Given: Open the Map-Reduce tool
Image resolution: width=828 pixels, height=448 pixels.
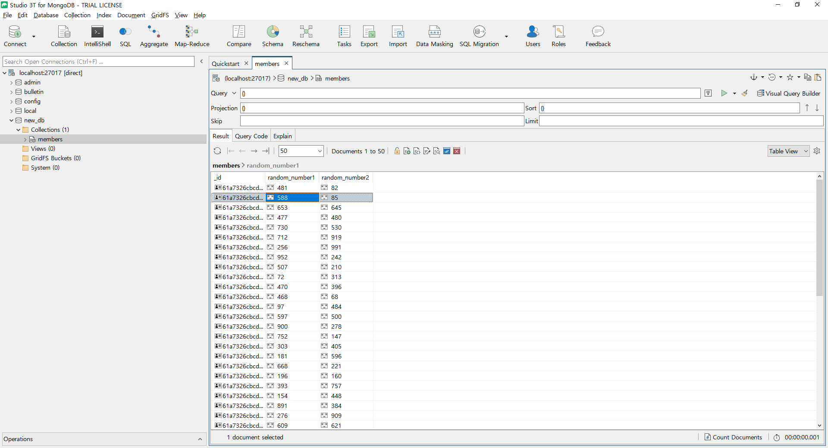Looking at the screenshot, I should (192, 36).
